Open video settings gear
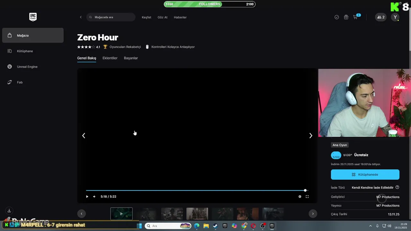Image resolution: width=411 pixels, height=231 pixels. [x=300, y=197]
